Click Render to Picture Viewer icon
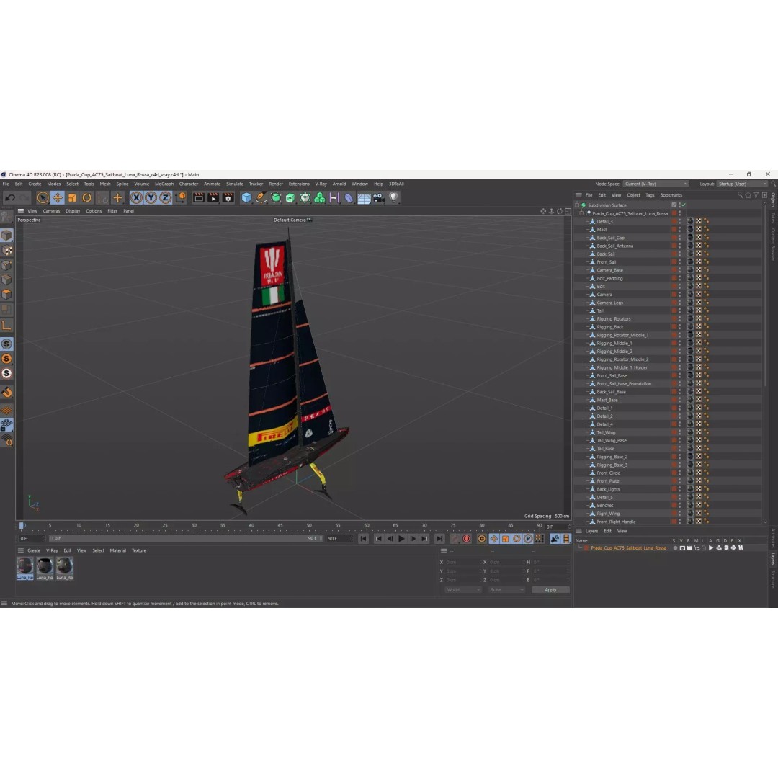The width and height of the screenshot is (778, 778). point(213,198)
